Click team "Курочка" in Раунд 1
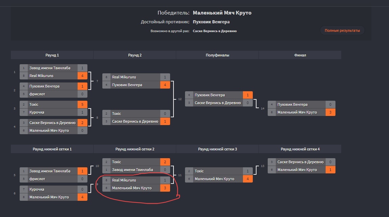389x217 pixels. pos(37,112)
